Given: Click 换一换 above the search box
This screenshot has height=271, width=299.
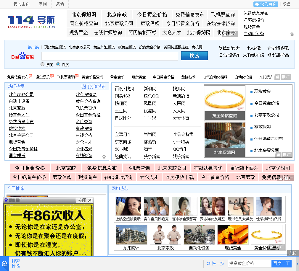Looking at the screenshot, I should click(x=33, y=47).
